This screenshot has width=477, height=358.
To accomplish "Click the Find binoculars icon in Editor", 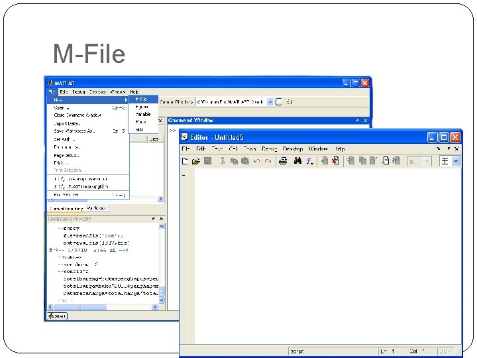I will pos(297,161).
